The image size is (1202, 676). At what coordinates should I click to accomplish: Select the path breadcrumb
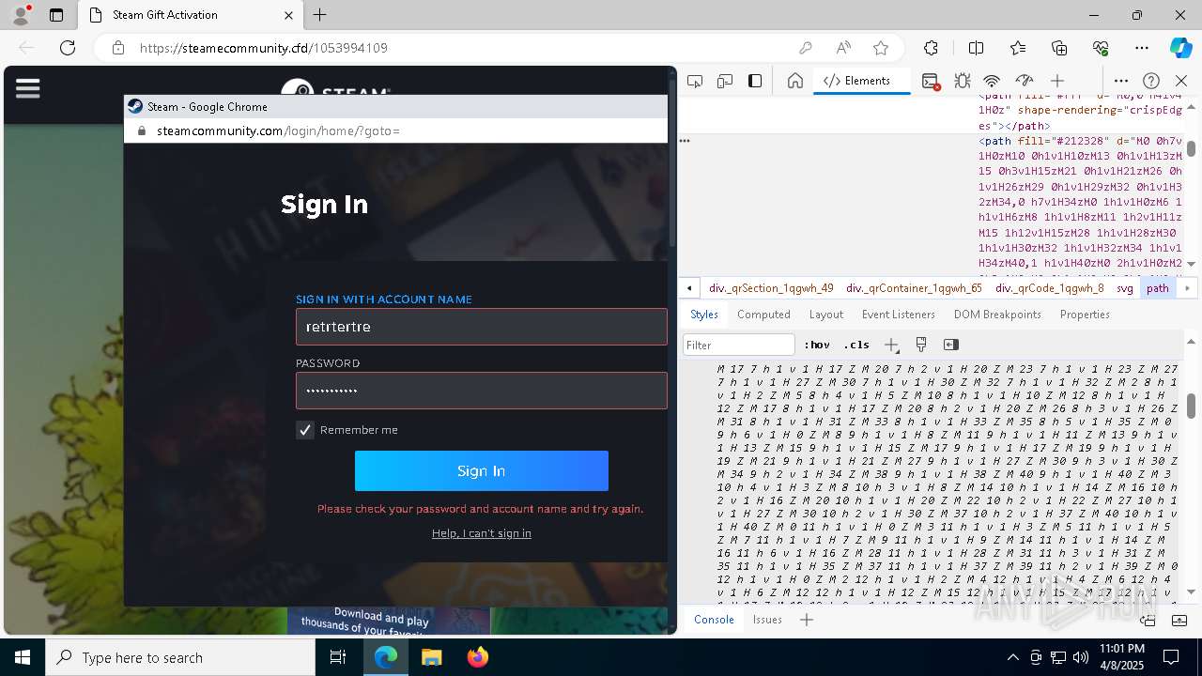1158,288
